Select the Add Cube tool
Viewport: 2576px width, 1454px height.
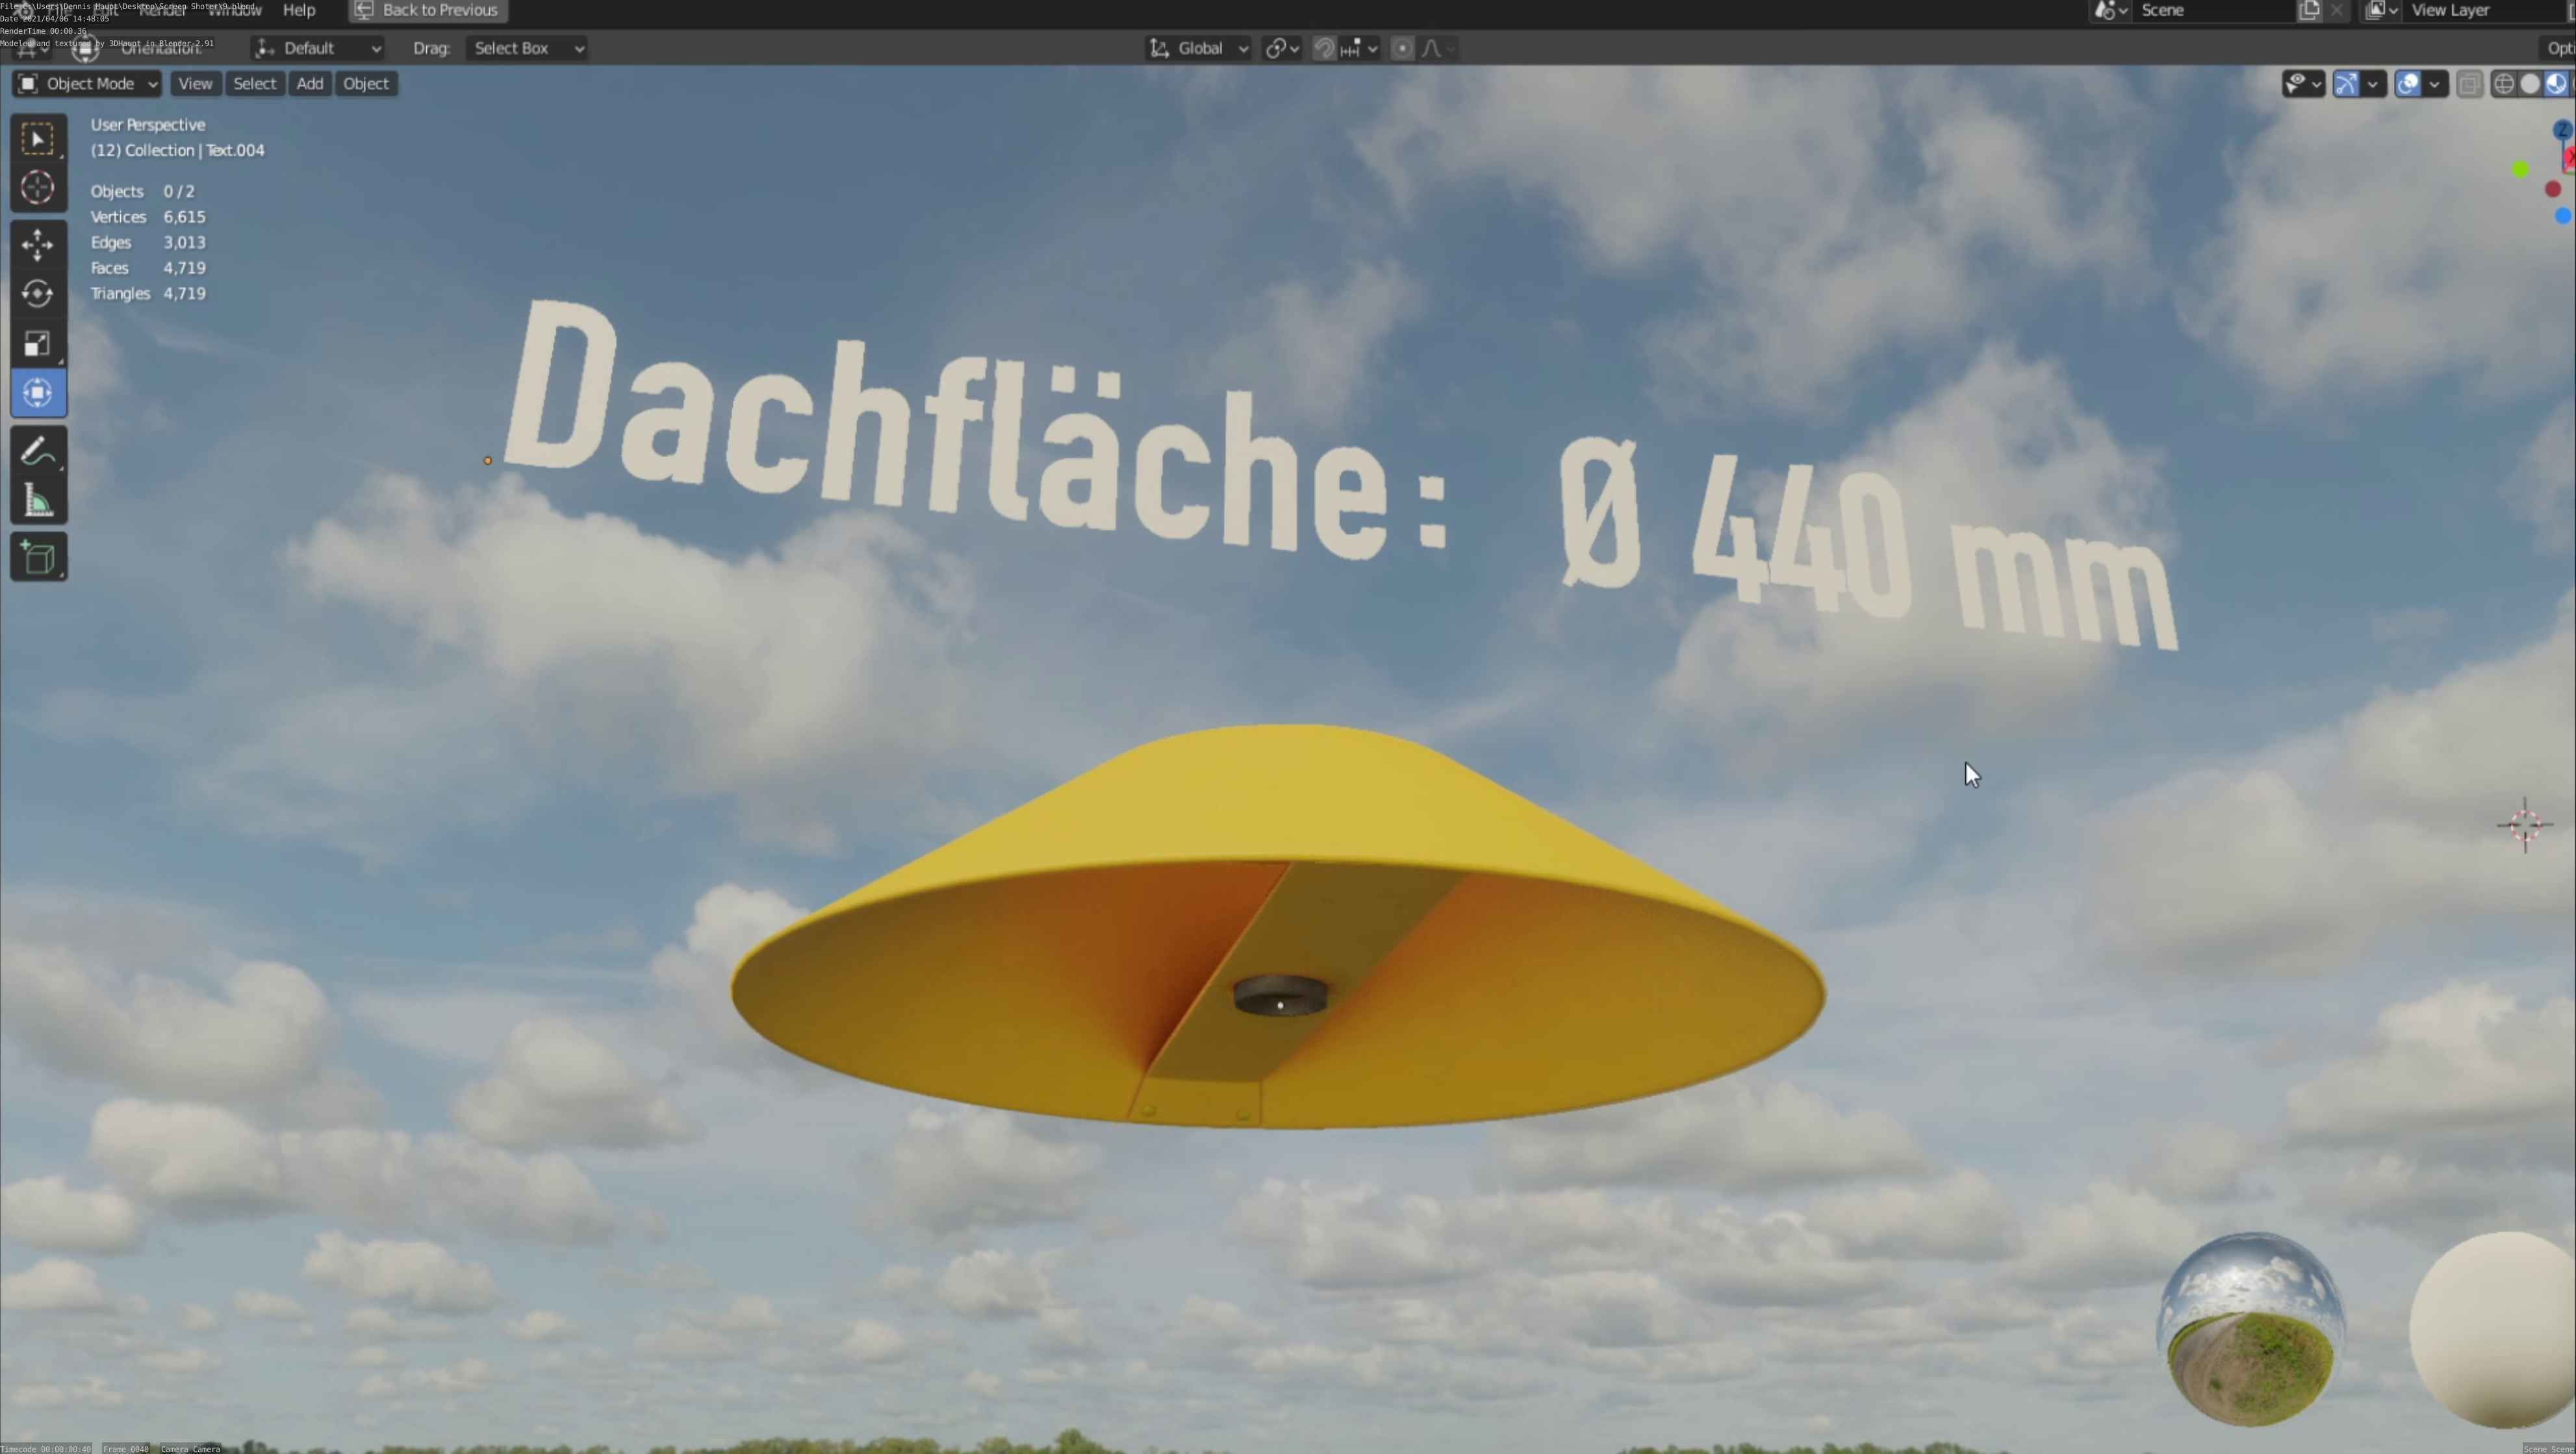[38, 558]
